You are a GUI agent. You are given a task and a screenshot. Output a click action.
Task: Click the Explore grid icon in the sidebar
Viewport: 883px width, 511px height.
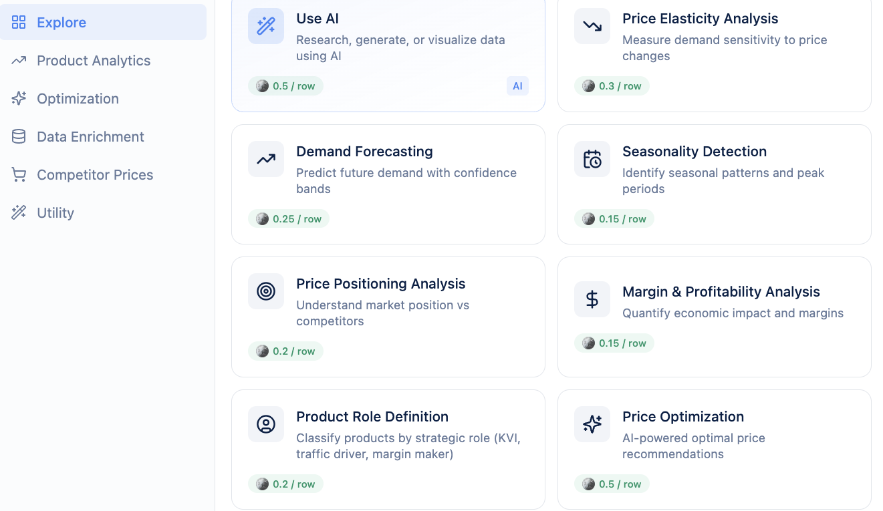tap(19, 22)
